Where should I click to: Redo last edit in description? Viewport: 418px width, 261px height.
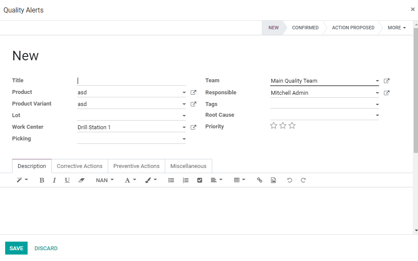[x=303, y=180]
